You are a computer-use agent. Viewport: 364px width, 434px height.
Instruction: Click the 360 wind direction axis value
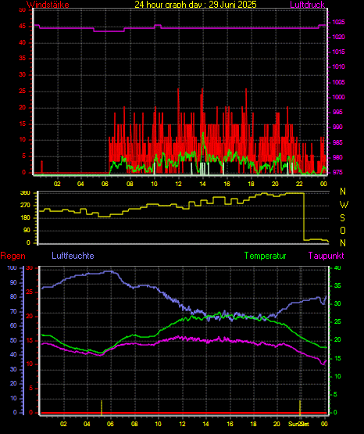[26, 193]
